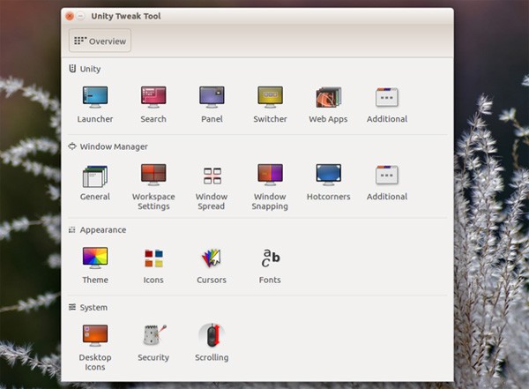529x389 pixels.
Task: Open the Theme settings icon
Action: [95, 258]
